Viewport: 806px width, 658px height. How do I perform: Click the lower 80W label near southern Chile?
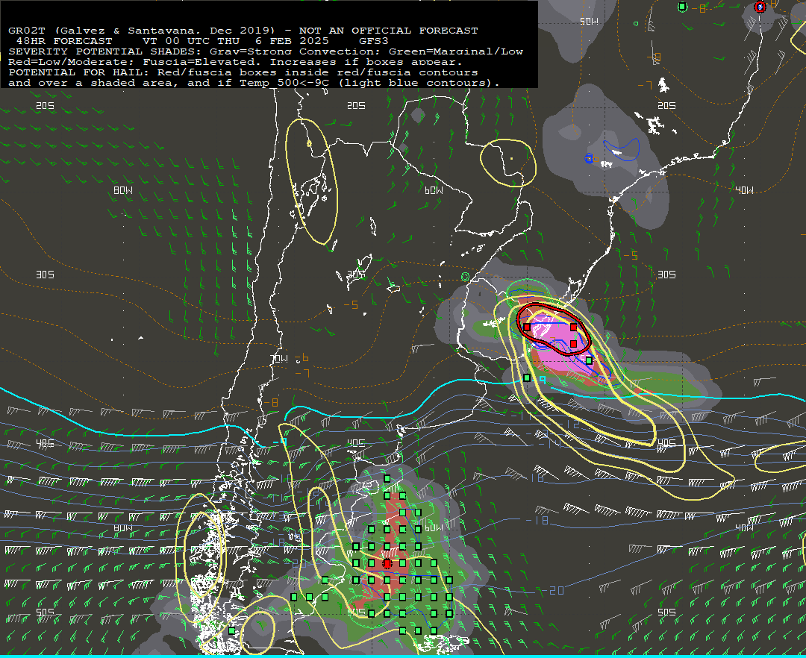click(123, 528)
